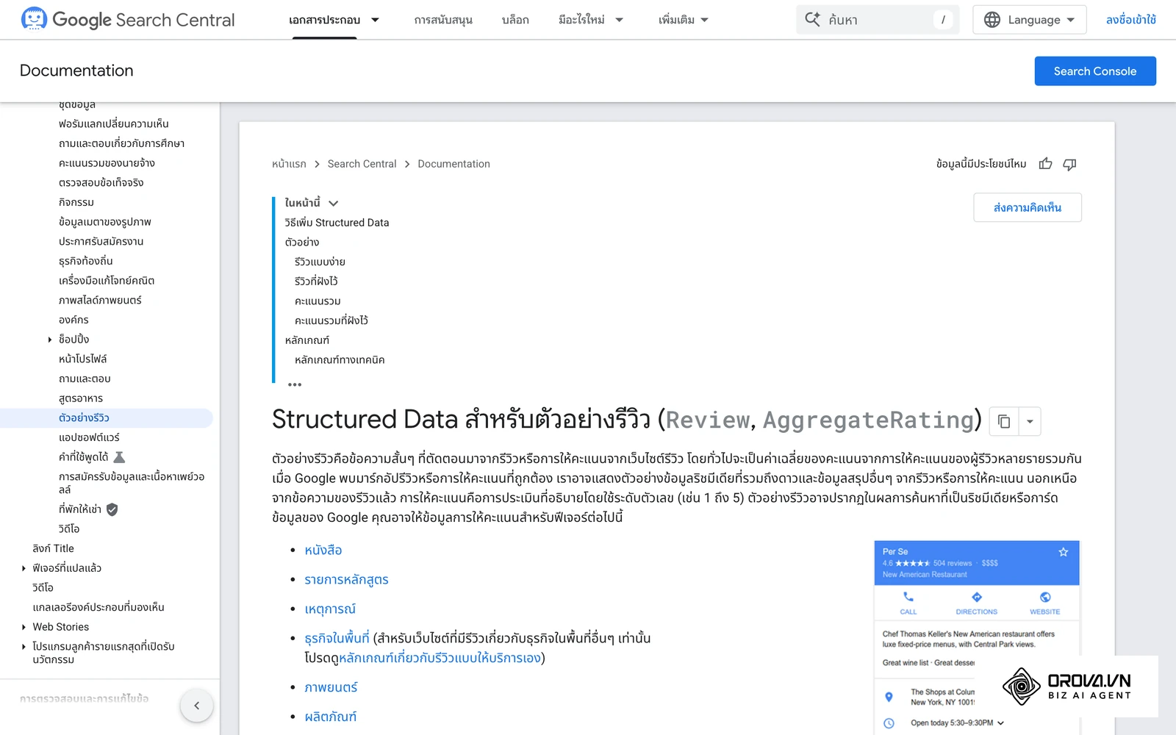Open the Language dropdown
Image resolution: width=1176 pixels, height=735 pixels.
1029,20
